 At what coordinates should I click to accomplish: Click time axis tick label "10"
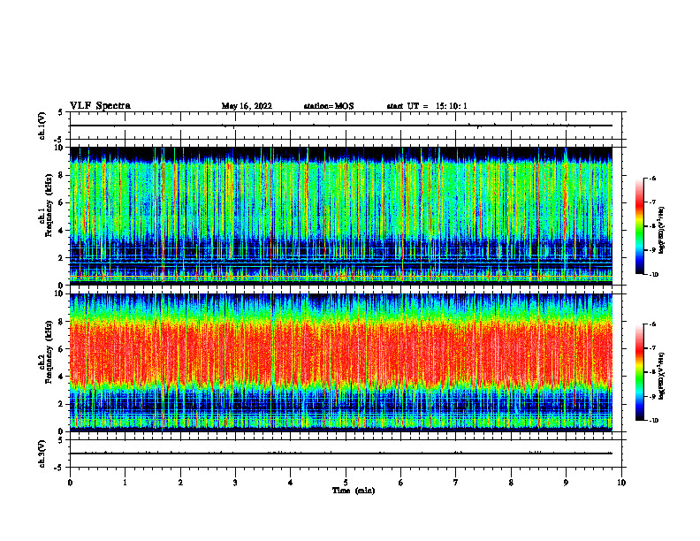(621, 483)
